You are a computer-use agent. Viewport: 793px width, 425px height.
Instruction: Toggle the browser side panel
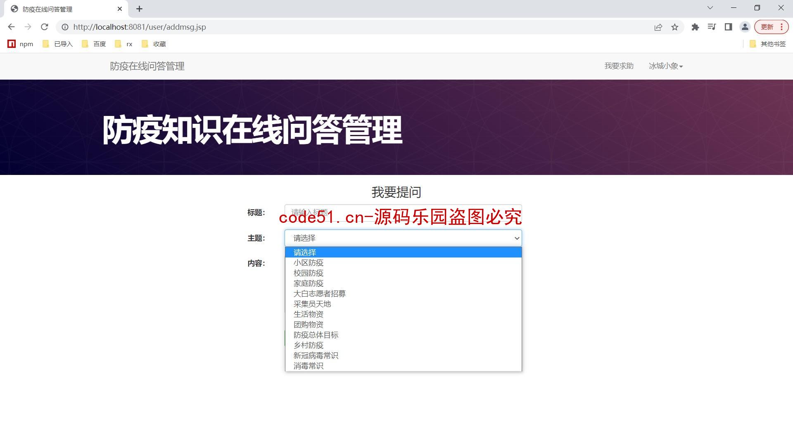728,27
